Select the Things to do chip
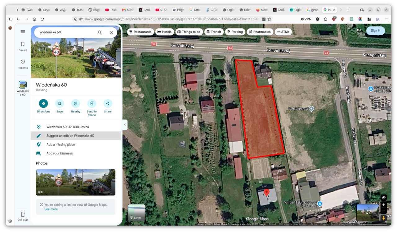The width and height of the screenshot is (397, 232). point(189,32)
